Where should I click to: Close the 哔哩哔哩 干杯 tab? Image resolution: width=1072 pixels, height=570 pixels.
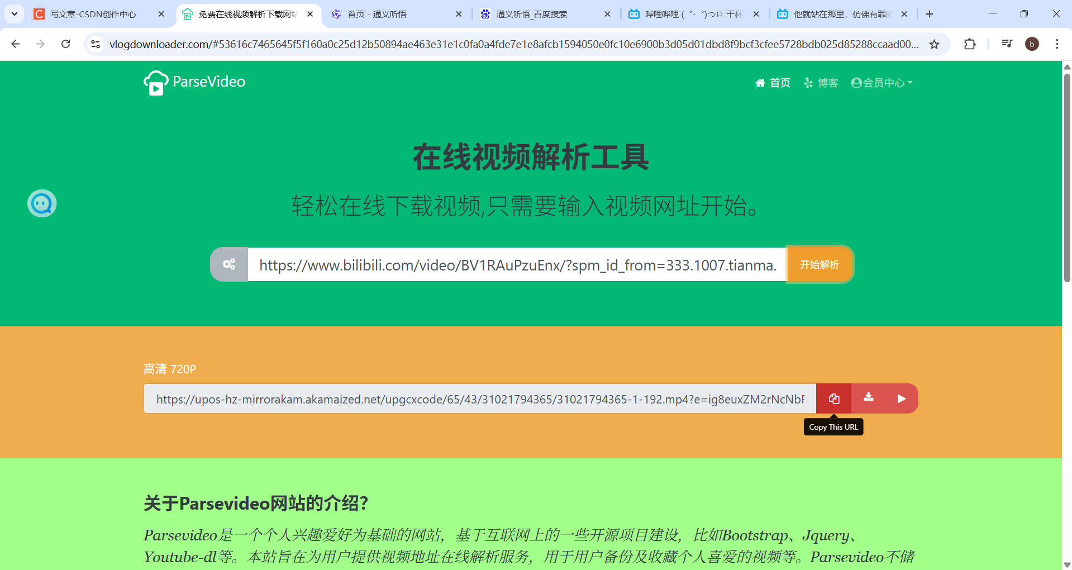(x=756, y=15)
